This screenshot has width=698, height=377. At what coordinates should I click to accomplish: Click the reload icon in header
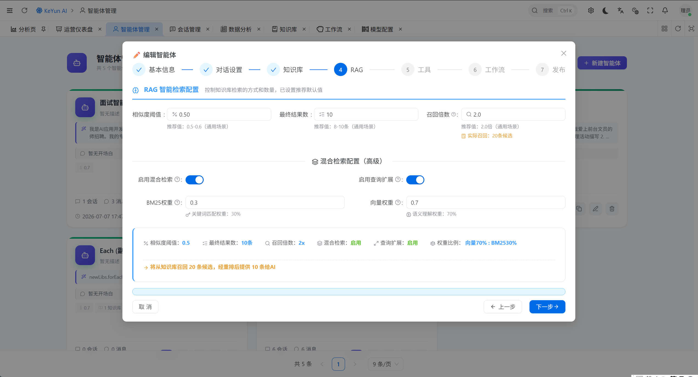click(24, 10)
